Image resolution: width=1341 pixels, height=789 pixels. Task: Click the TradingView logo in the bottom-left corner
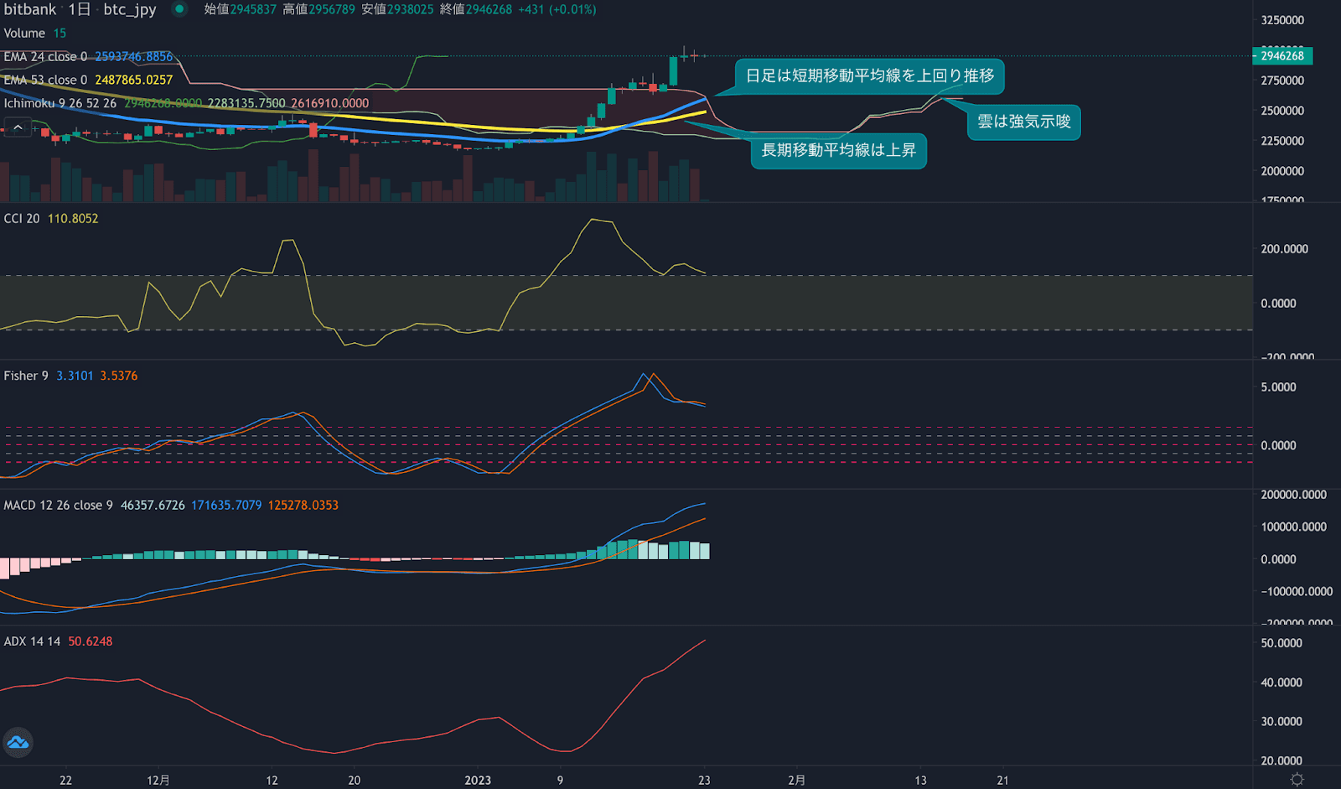click(18, 742)
